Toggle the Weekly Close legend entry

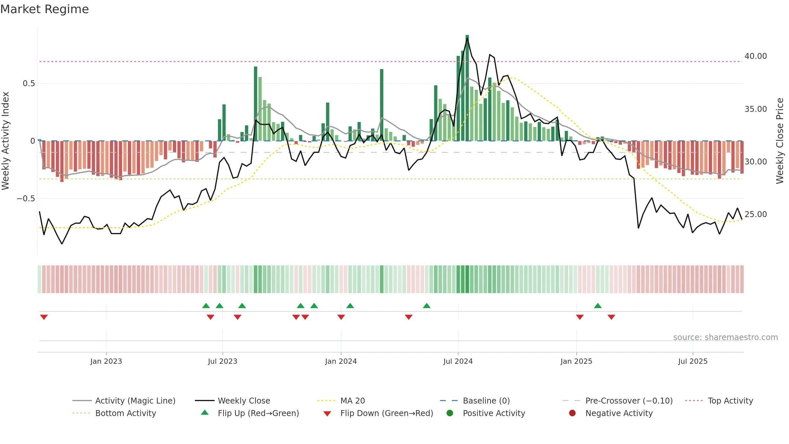pyautogui.click(x=232, y=401)
